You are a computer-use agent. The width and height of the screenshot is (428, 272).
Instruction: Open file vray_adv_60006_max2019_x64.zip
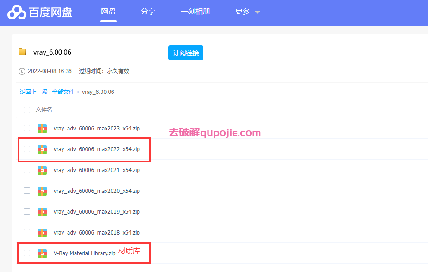point(97,212)
